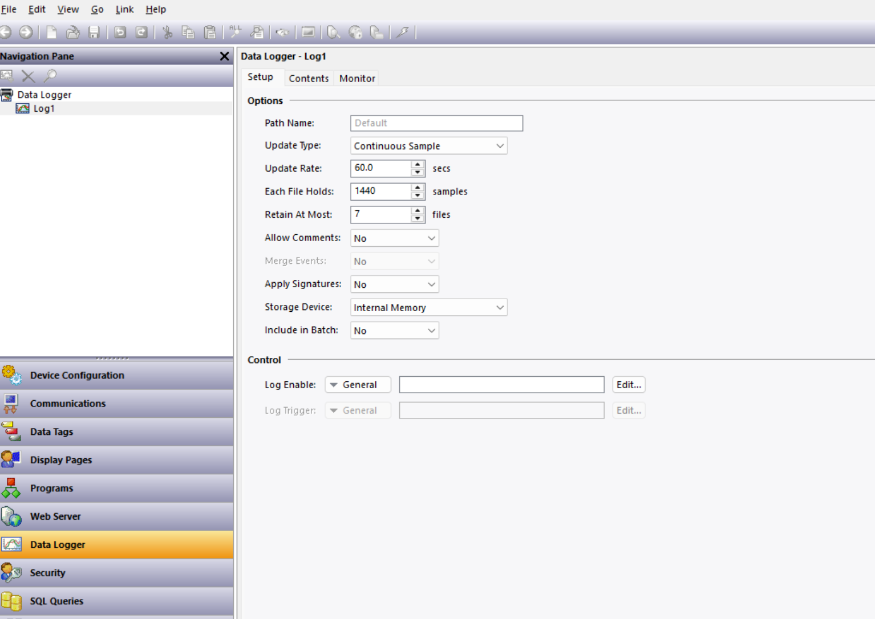Viewport: 875px width, 619px height.
Task: Expand the Storage Device dropdown
Action: pyautogui.click(x=428, y=308)
